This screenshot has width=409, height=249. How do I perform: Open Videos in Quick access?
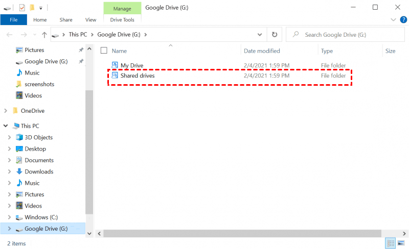[x=33, y=95]
